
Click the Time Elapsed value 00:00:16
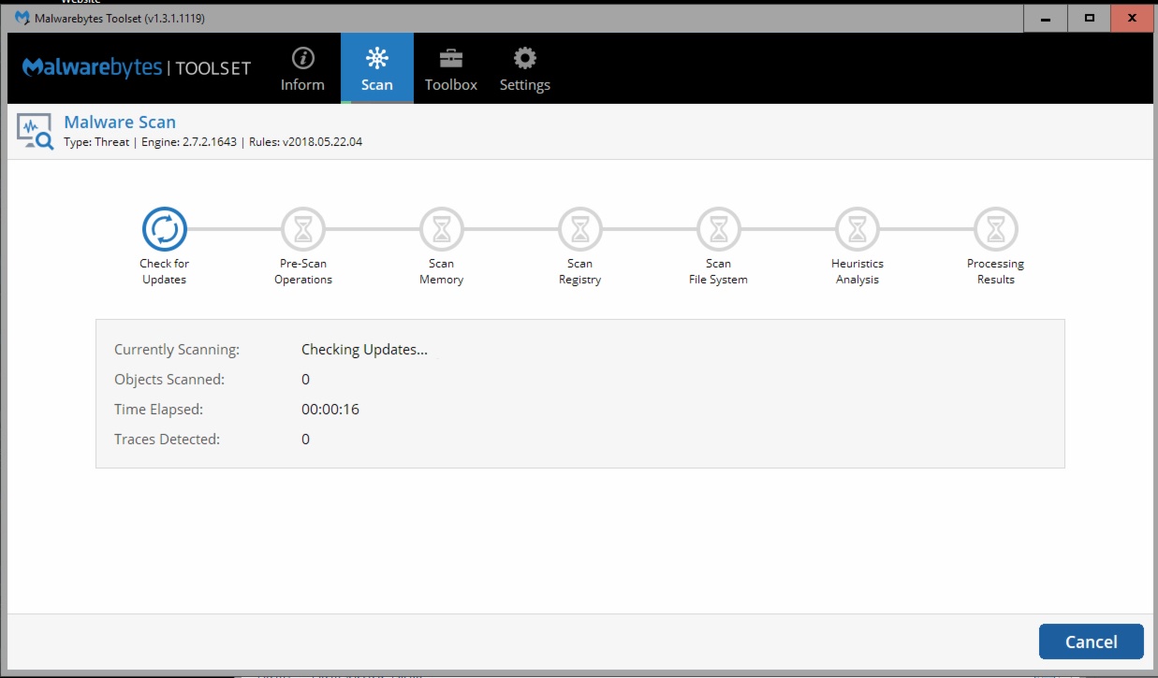tap(330, 410)
